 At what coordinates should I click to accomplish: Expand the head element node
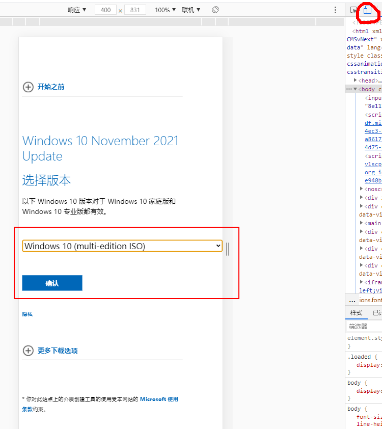(x=355, y=80)
